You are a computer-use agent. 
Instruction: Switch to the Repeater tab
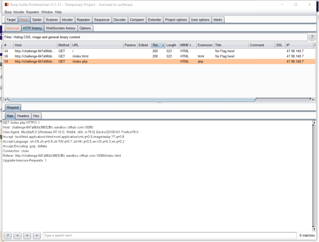click(x=83, y=20)
